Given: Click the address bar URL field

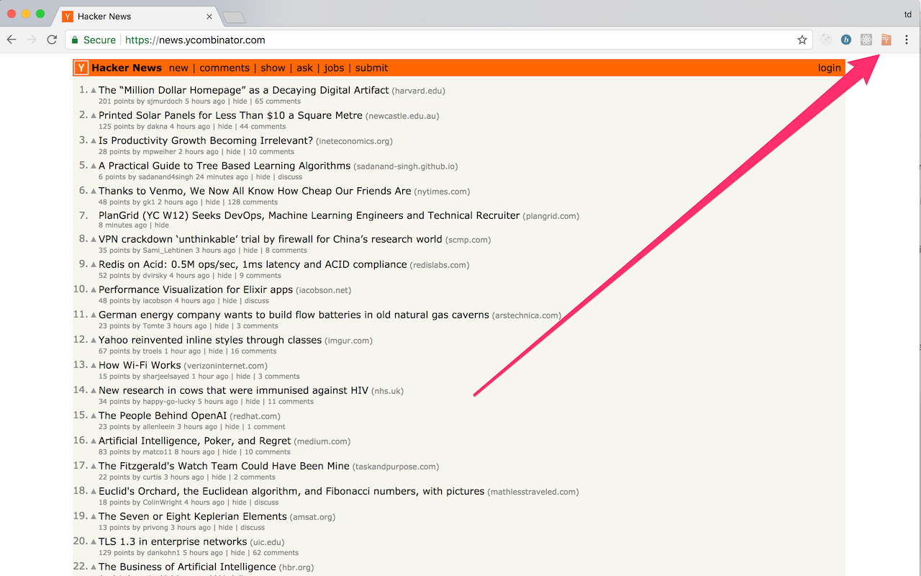Looking at the screenshot, I should [439, 40].
